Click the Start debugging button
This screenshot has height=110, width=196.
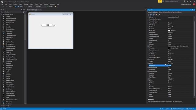click(x=50, y=7)
